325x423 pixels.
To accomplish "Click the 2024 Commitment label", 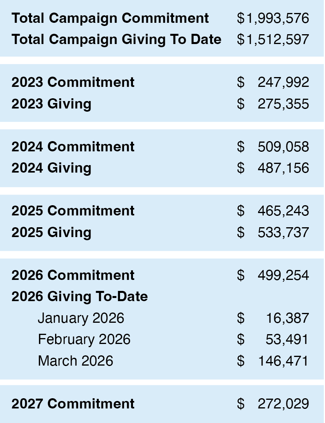I will (x=73, y=147).
